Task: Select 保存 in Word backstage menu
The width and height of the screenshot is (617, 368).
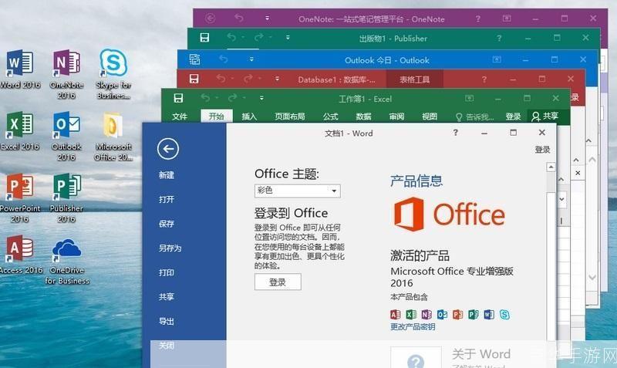Action: point(167,224)
